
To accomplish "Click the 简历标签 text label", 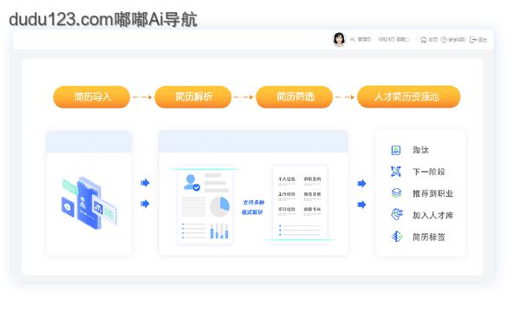I will tap(428, 237).
